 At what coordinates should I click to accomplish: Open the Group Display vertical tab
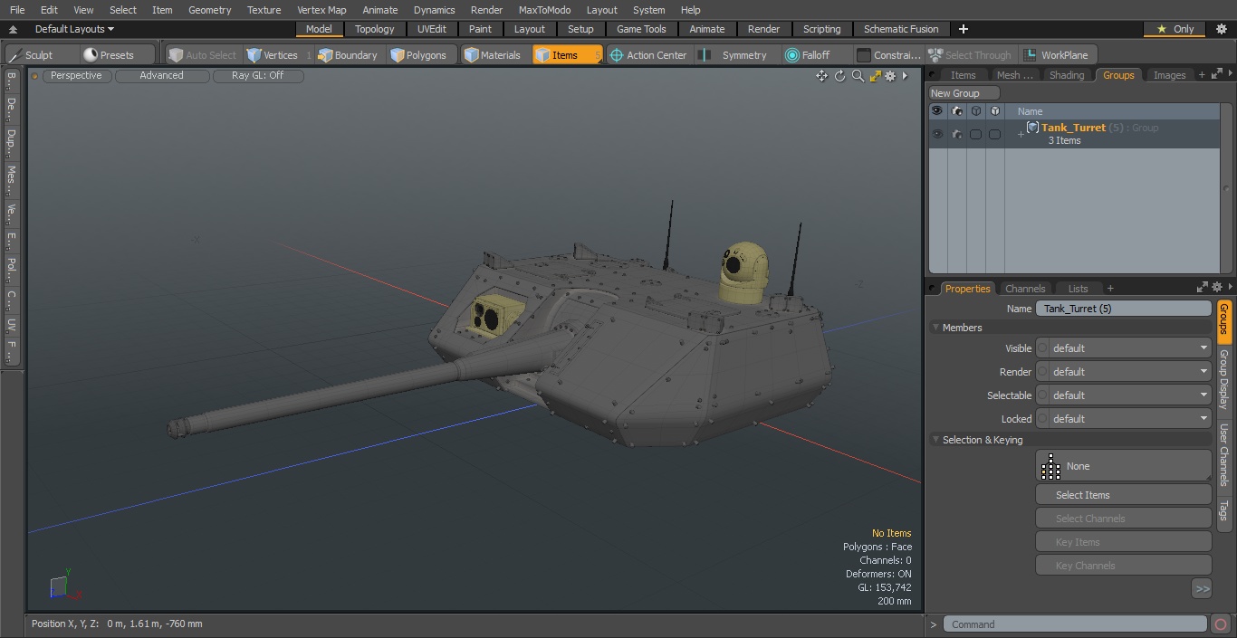[1223, 379]
